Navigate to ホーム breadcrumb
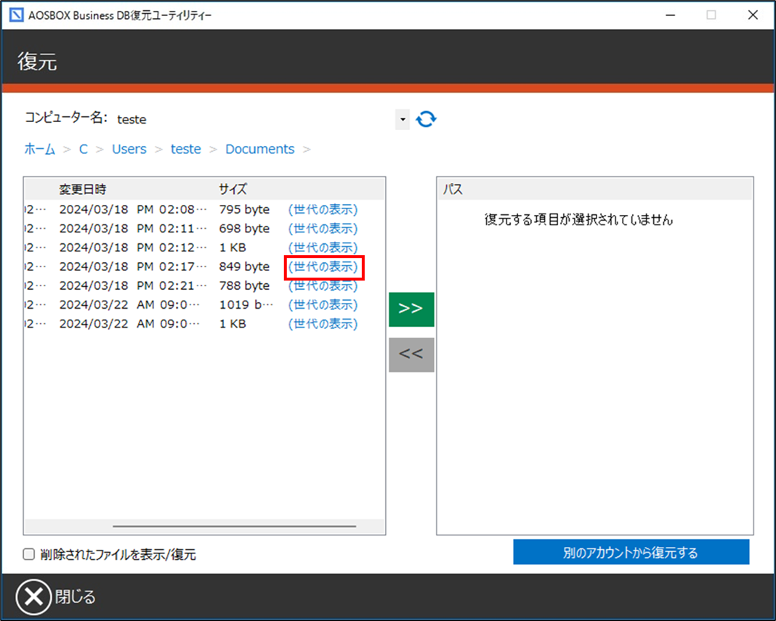Image resolution: width=776 pixels, height=621 pixels. pyautogui.click(x=39, y=149)
